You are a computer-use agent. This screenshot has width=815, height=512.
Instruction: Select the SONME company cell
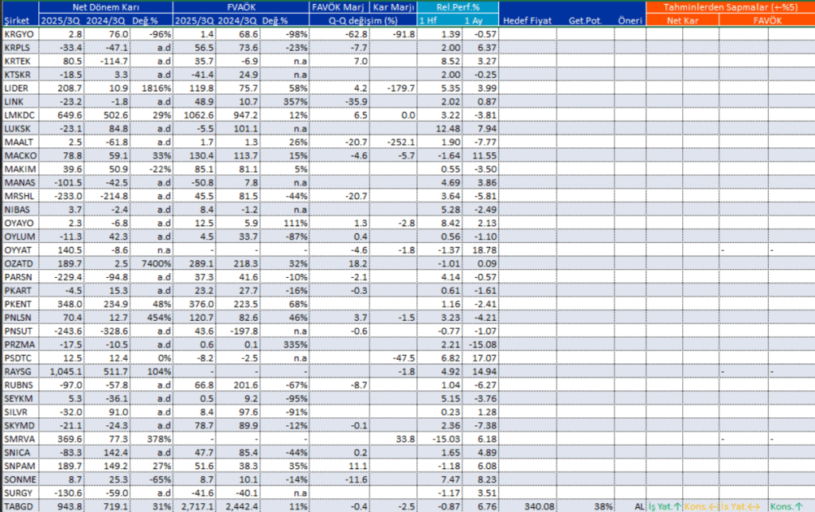coord(20,480)
